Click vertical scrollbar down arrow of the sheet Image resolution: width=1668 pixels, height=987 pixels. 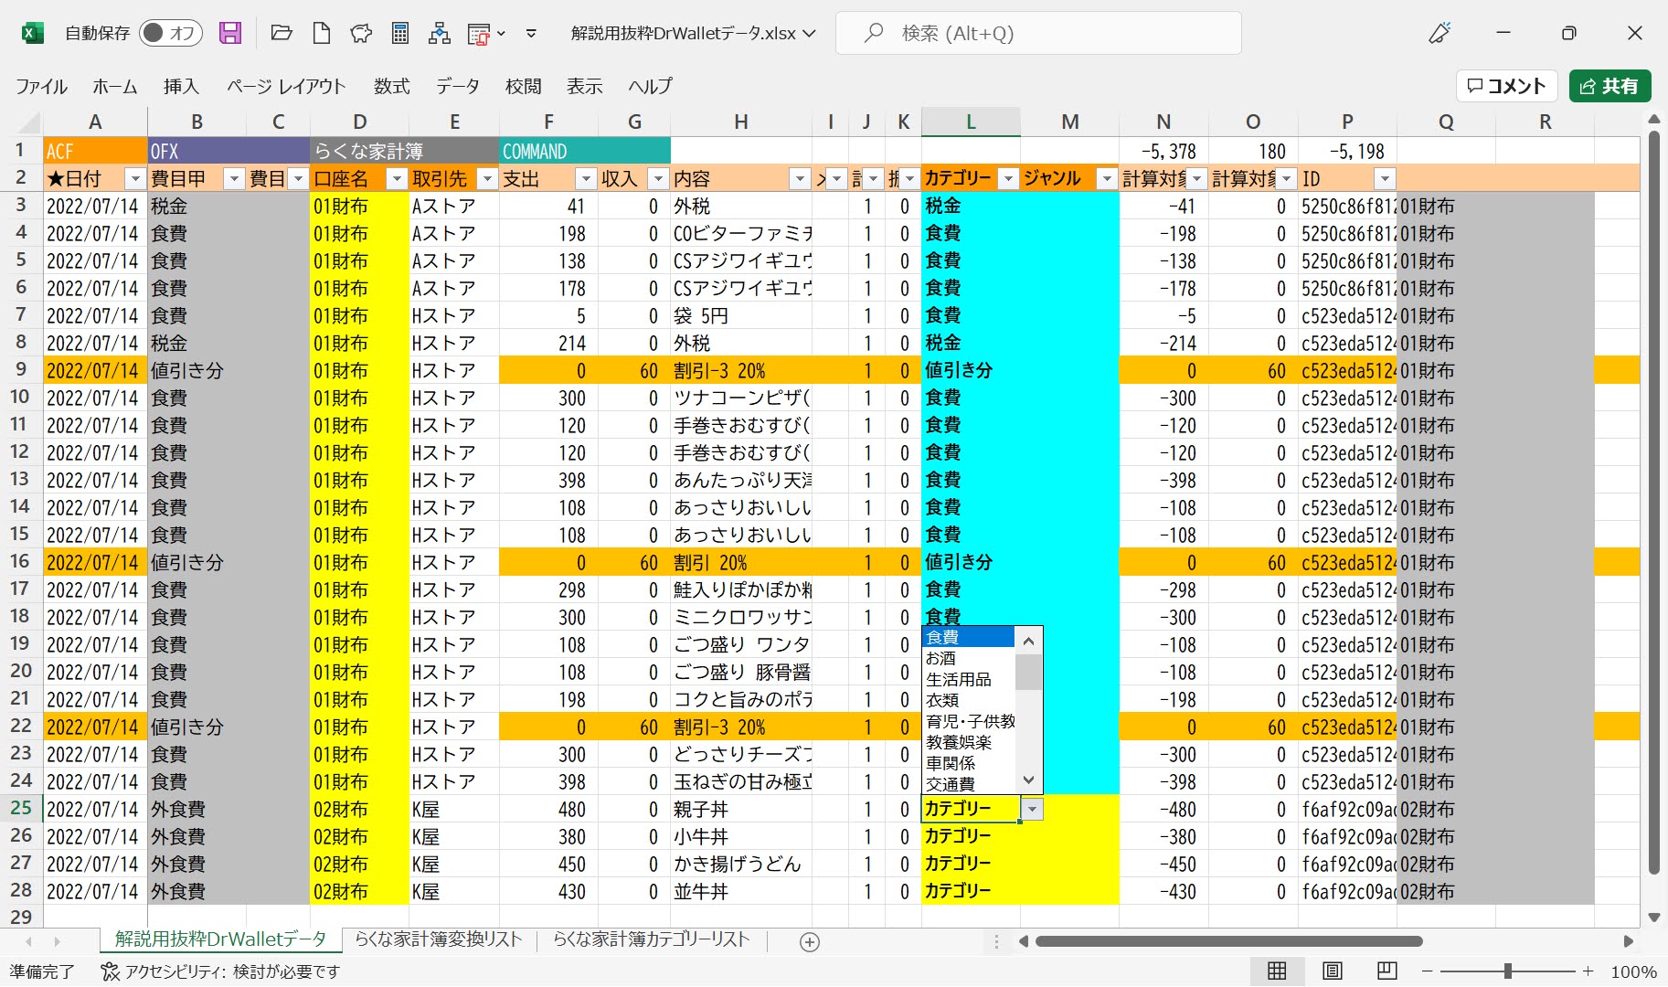pyautogui.click(x=1654, y=917)
